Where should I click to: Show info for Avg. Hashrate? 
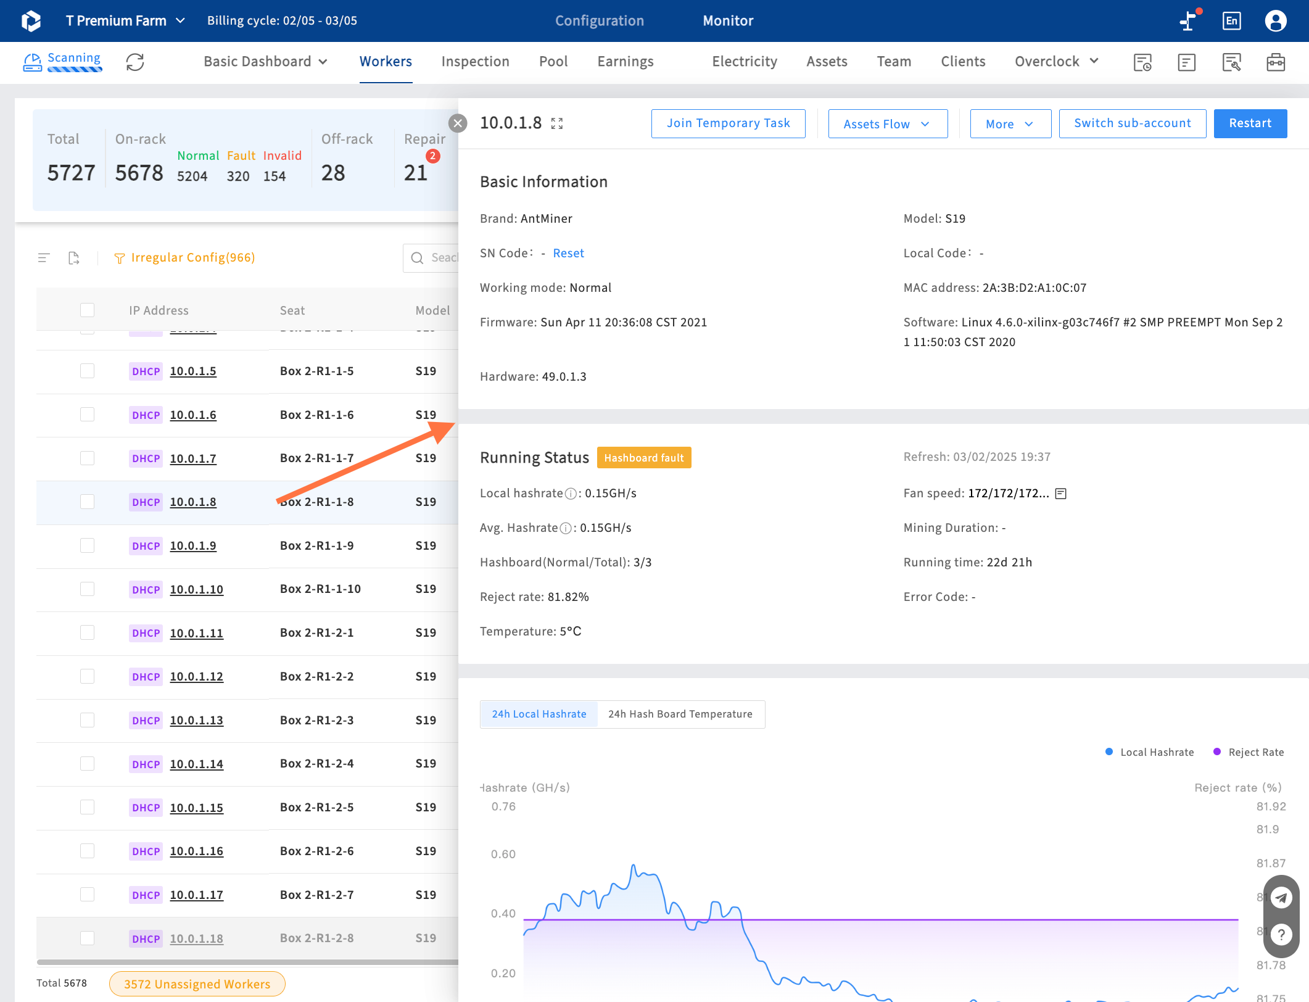[566, 528]
